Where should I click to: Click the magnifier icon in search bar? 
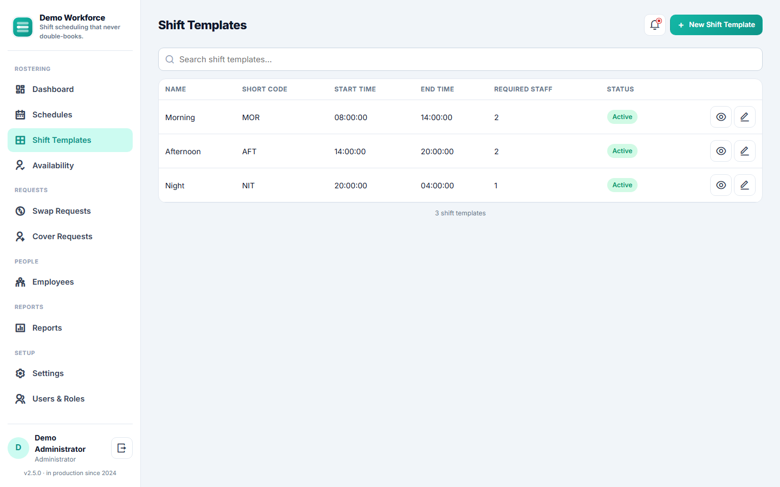coord(170,60)
